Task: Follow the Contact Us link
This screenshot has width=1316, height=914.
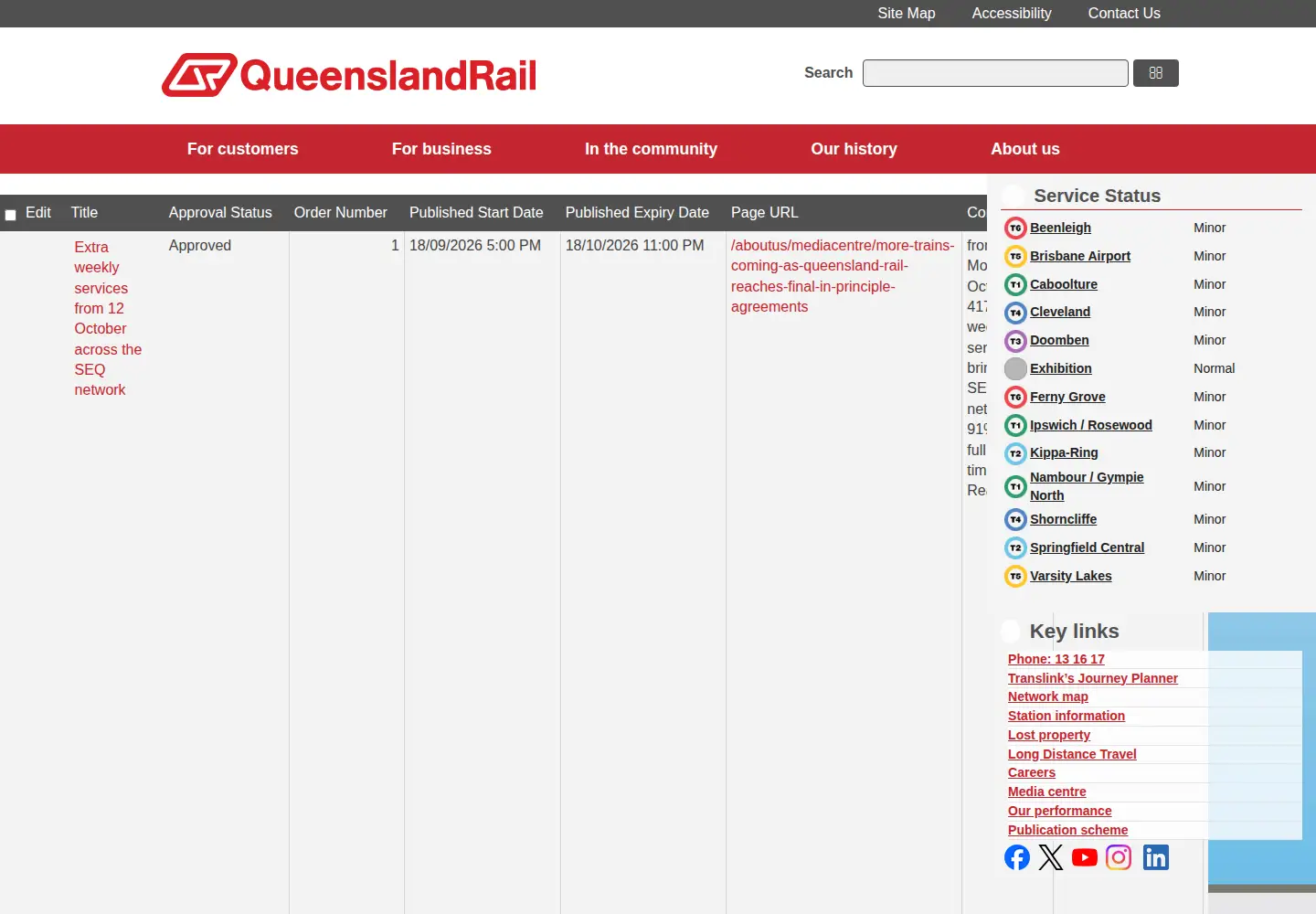Action: (x=1124, y=14)
